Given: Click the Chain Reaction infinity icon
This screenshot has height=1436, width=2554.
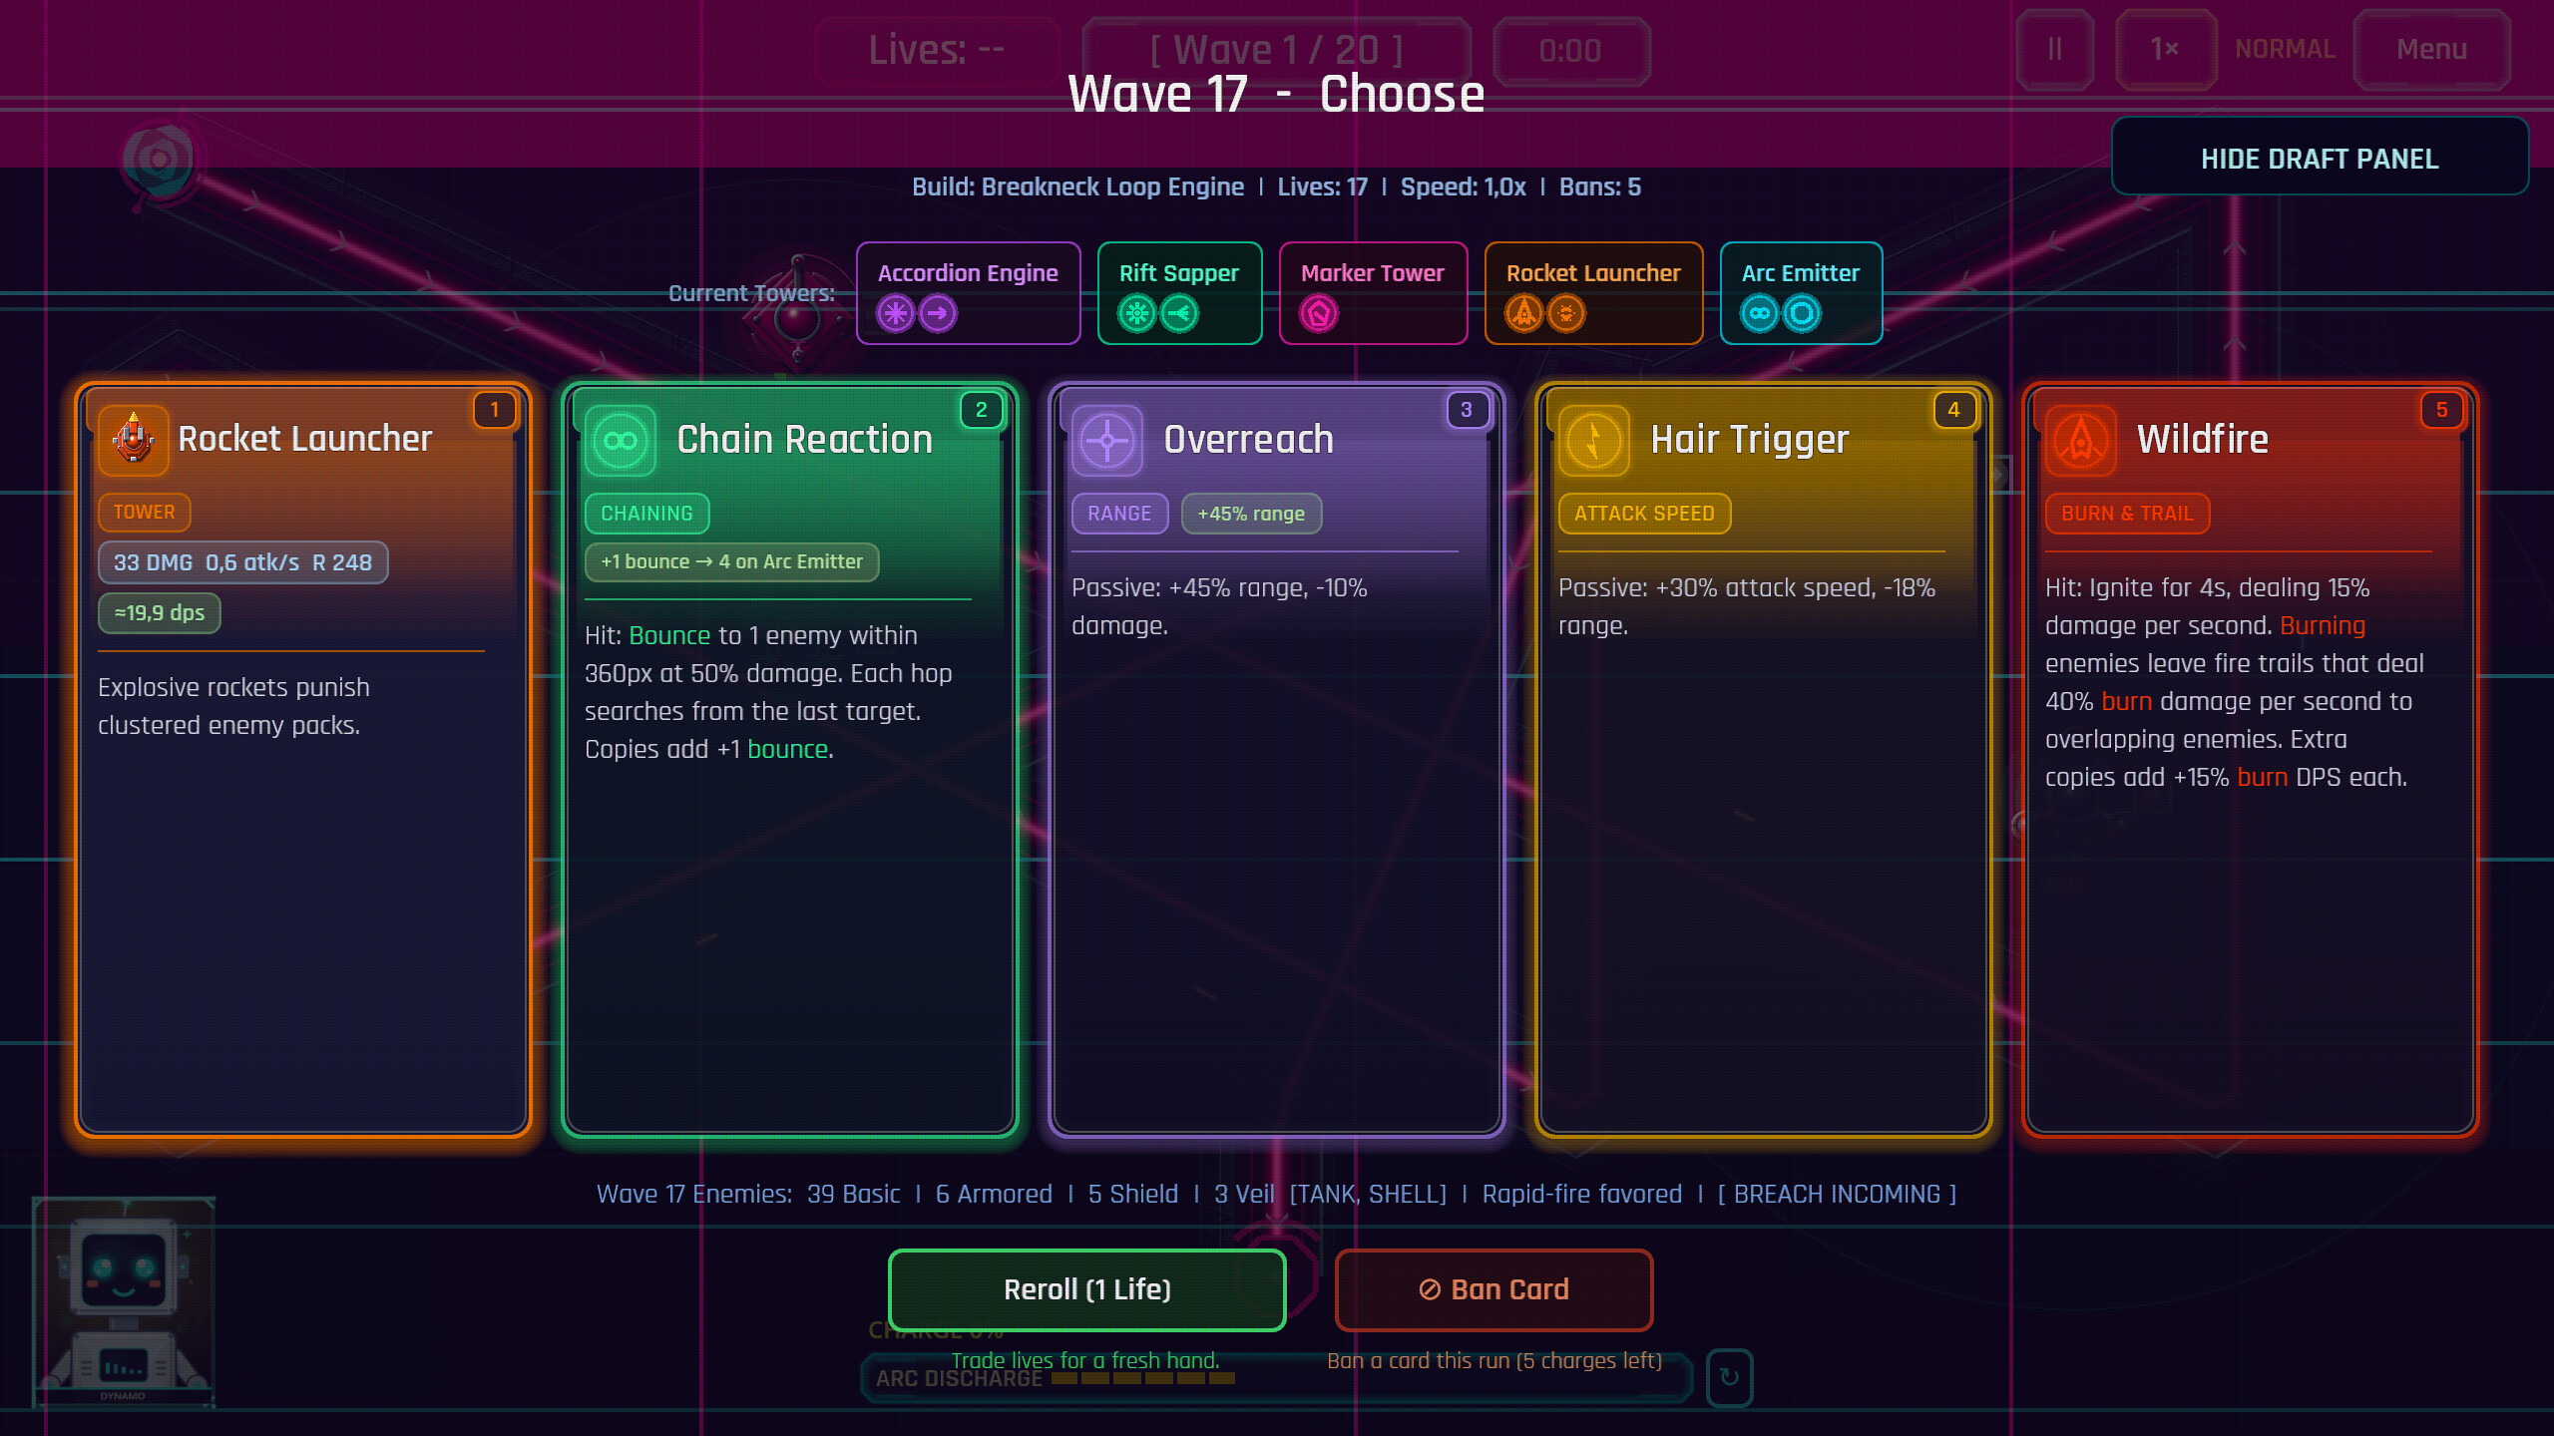Looking at the screenshot, I should 620,440.
